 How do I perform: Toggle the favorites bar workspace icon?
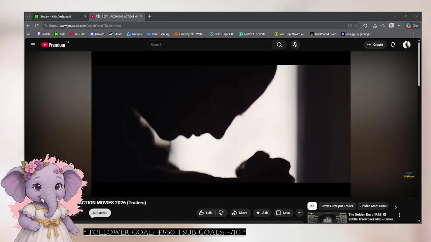(x=28, y=34)
